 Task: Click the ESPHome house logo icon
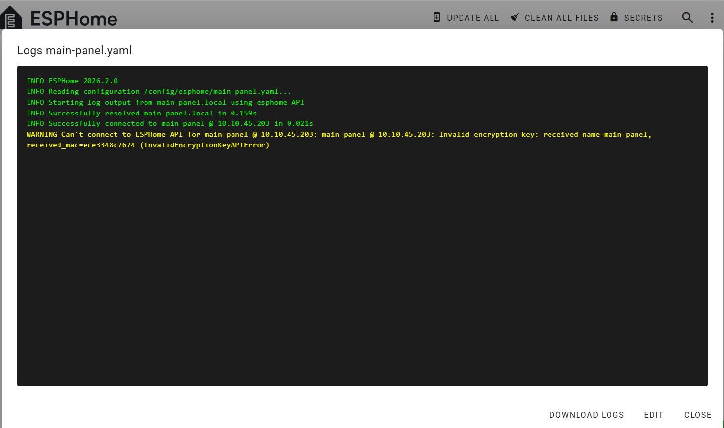point(11,18)
